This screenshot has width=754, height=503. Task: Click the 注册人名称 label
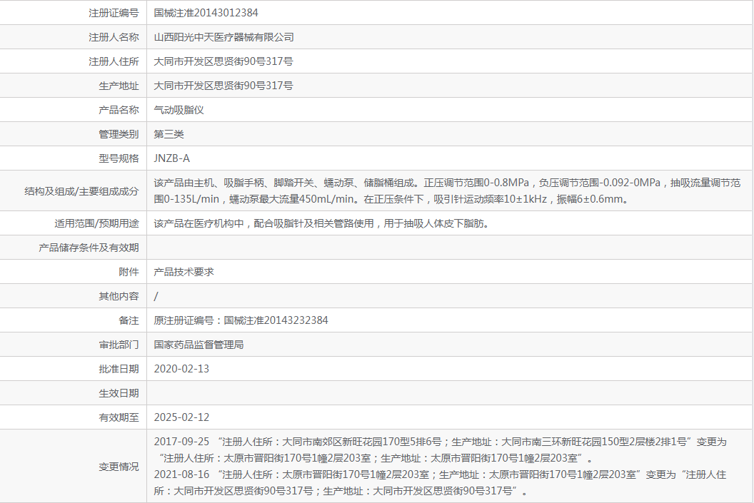tap(114, 37)
